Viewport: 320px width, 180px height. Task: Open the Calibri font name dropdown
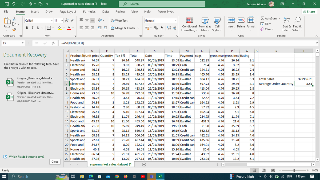[51, 21]
